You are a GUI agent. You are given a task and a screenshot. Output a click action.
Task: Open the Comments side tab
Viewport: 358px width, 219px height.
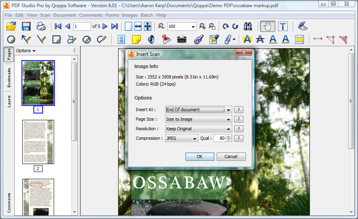pyautogui.click(x=9, y=203)
